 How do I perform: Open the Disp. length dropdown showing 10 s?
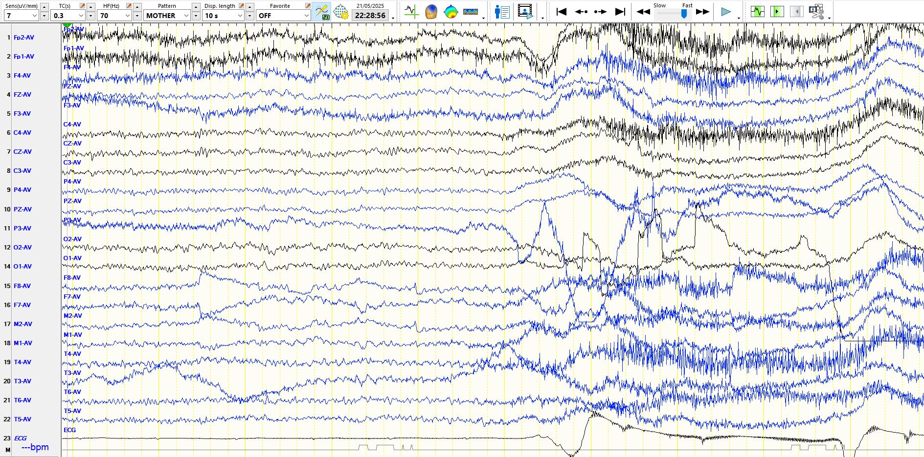point(223,16)
